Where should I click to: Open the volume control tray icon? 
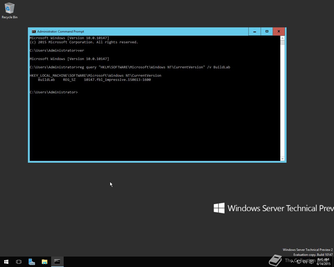click(305, 262)
